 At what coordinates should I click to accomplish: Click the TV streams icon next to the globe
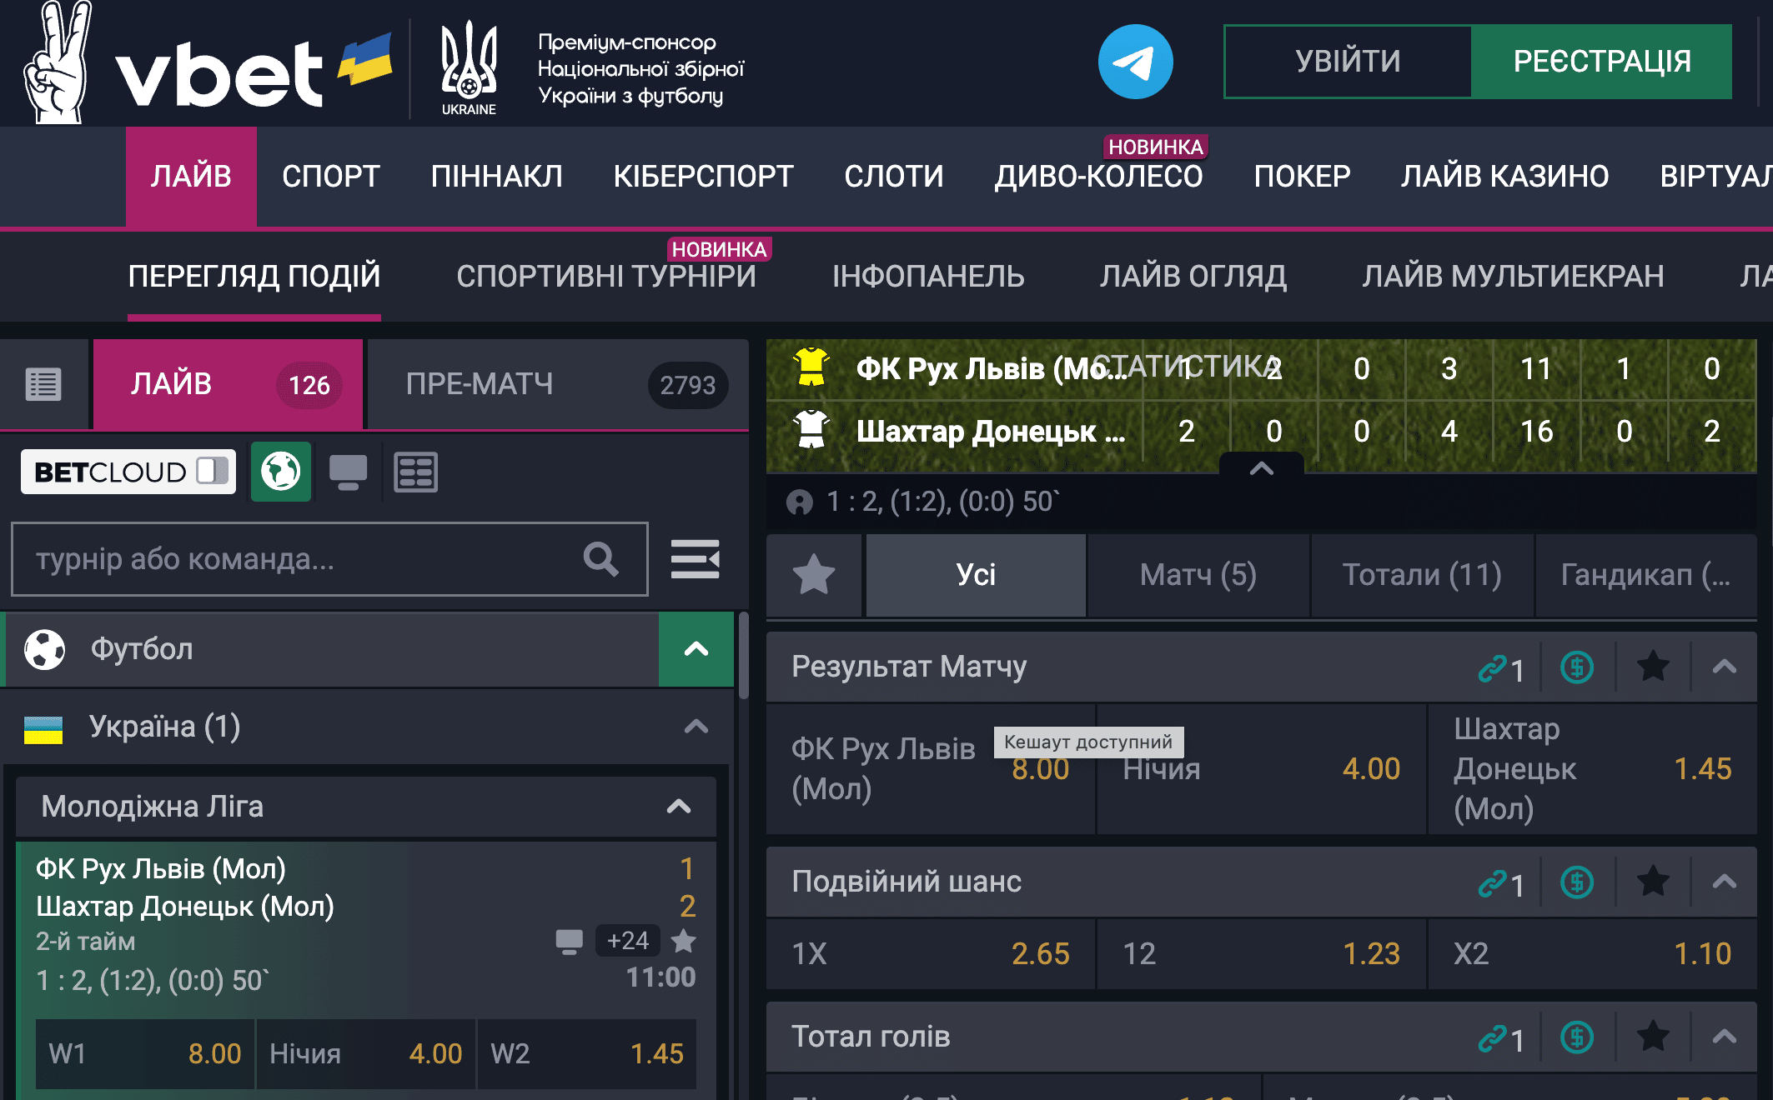tap(348, 472)
